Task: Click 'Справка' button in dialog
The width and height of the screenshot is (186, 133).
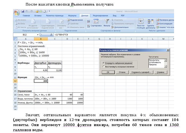Action: (161, 72)
